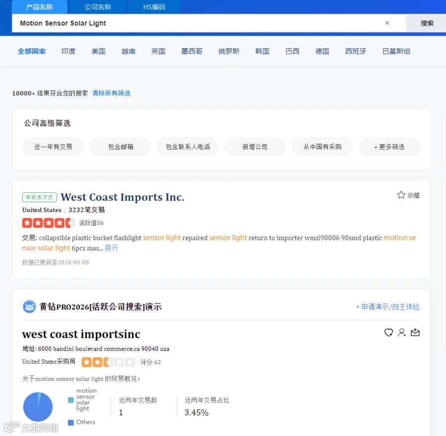Switch to the 产品名称 tab

[x=40, y=7]
